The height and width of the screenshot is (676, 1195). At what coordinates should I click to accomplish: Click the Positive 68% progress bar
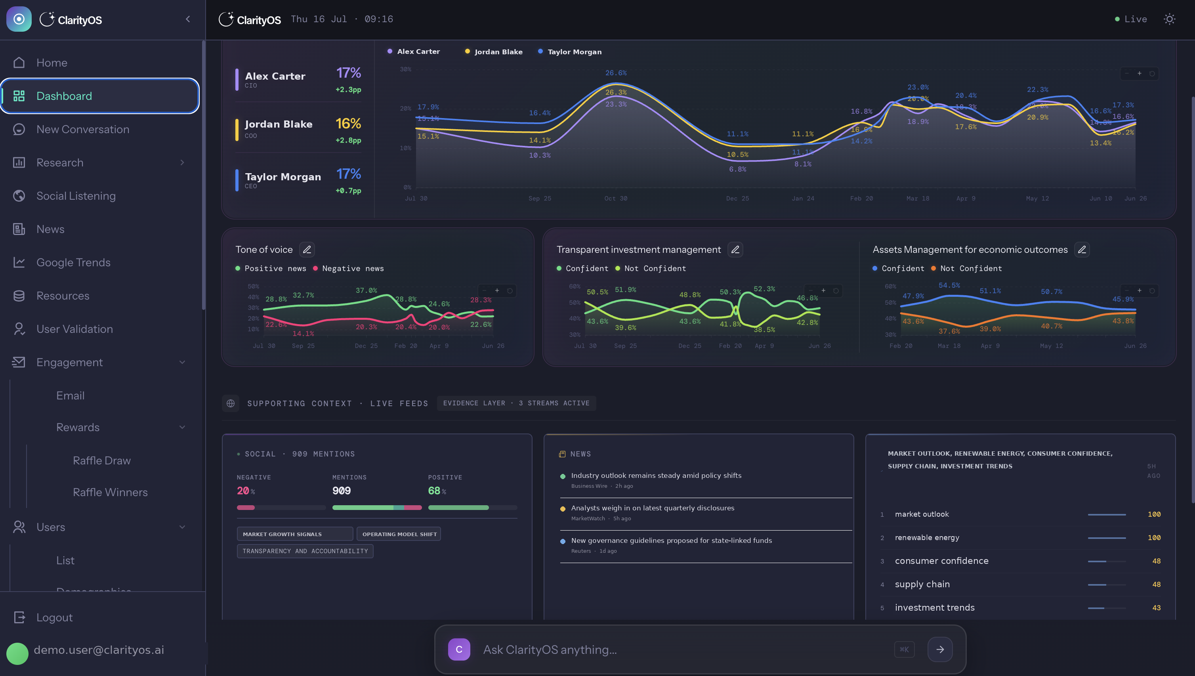(x=473, y=508)
